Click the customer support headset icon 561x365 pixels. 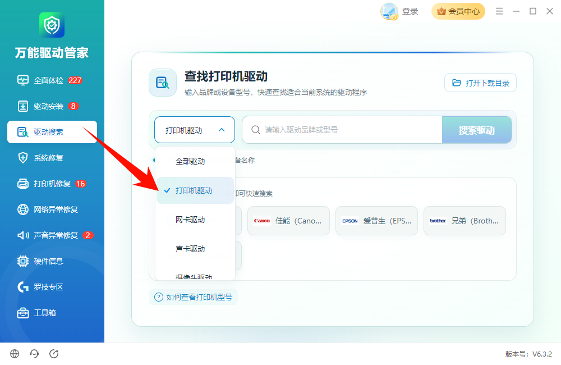34,354
